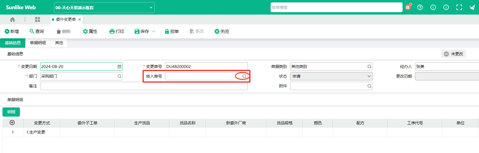
Task: Click the 变更单号 field DU48200002
Action: tap(206, 67)
